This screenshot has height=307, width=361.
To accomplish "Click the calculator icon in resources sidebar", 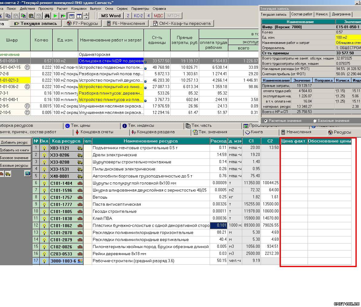I will (x=28, y=174).
